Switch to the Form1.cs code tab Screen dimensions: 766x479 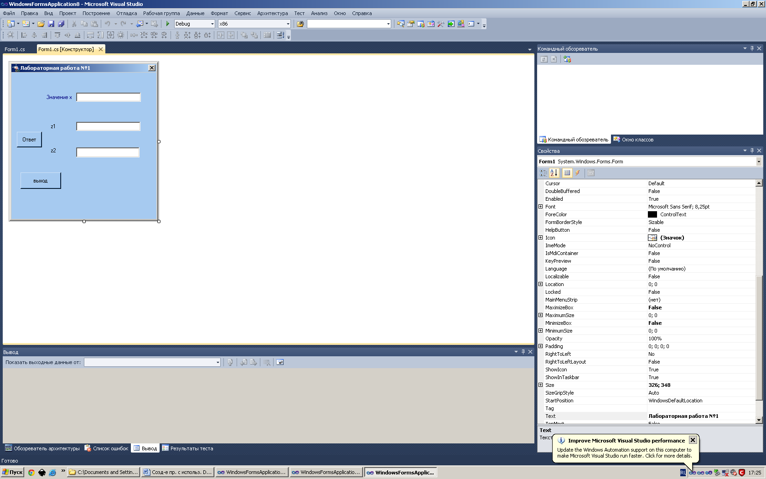(x=15, y=49)
